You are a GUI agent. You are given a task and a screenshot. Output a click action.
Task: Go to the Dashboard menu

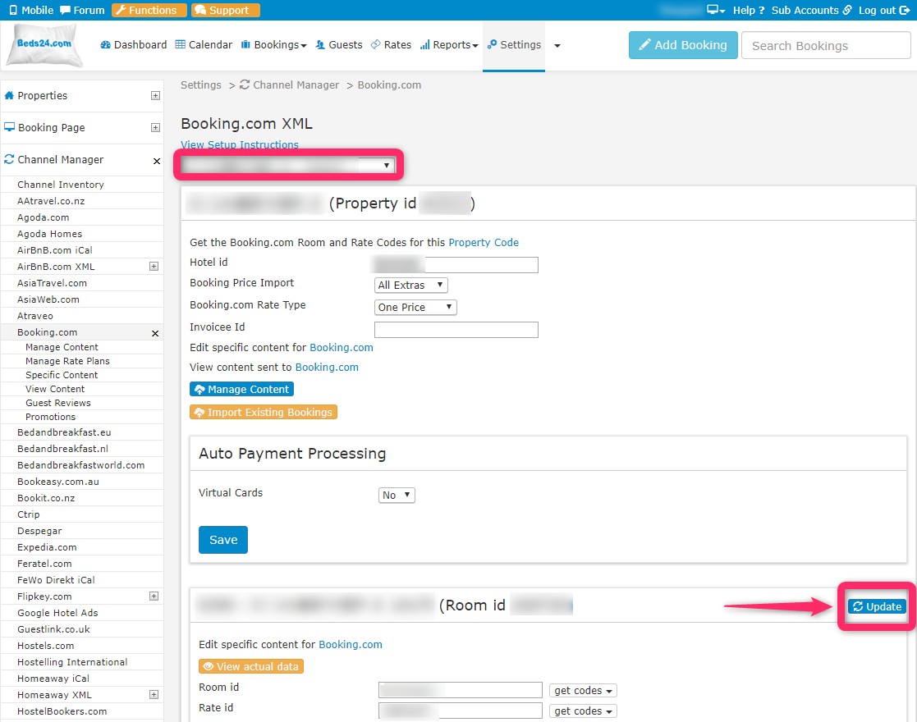pos(133,45)
